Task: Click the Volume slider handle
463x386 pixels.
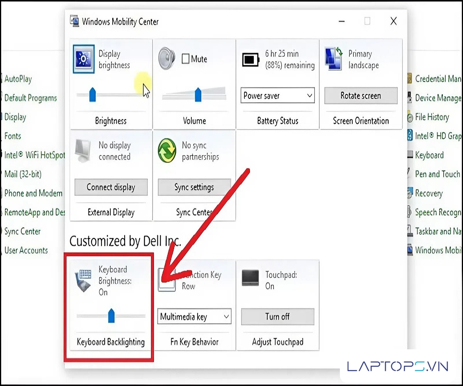Action: [x=198, y=95]
